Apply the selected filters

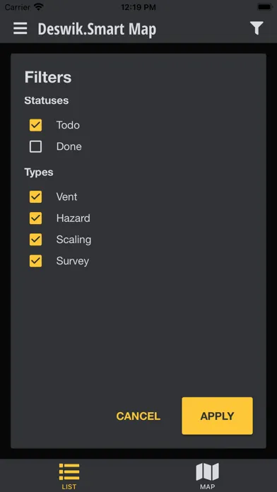coord(217,416)
